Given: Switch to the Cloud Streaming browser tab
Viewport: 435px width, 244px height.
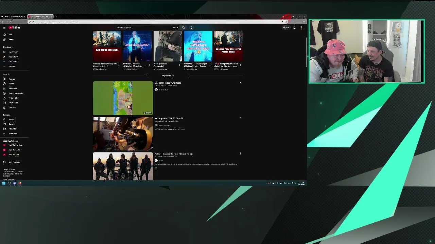Looking at the screenshot, I should (13, 16).
